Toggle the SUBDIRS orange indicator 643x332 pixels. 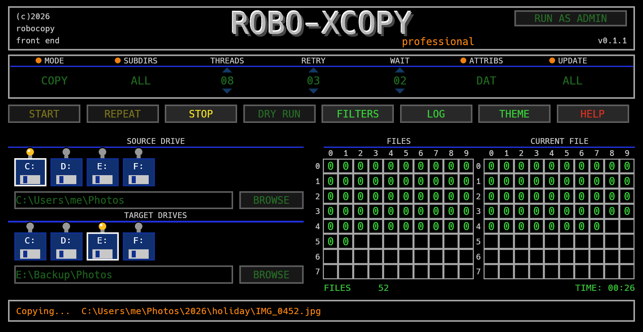(x=117, y=60)
